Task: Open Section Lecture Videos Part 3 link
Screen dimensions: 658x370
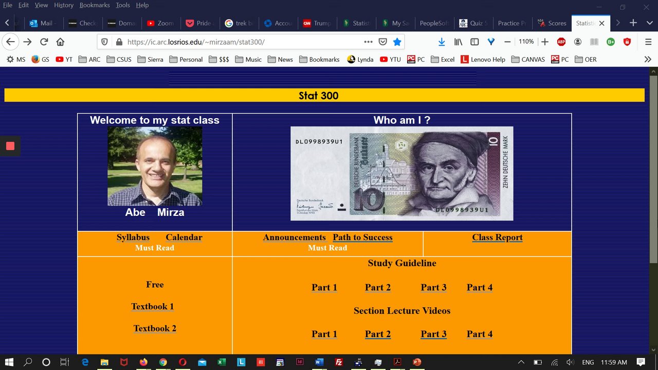Action: pos(433,334)
